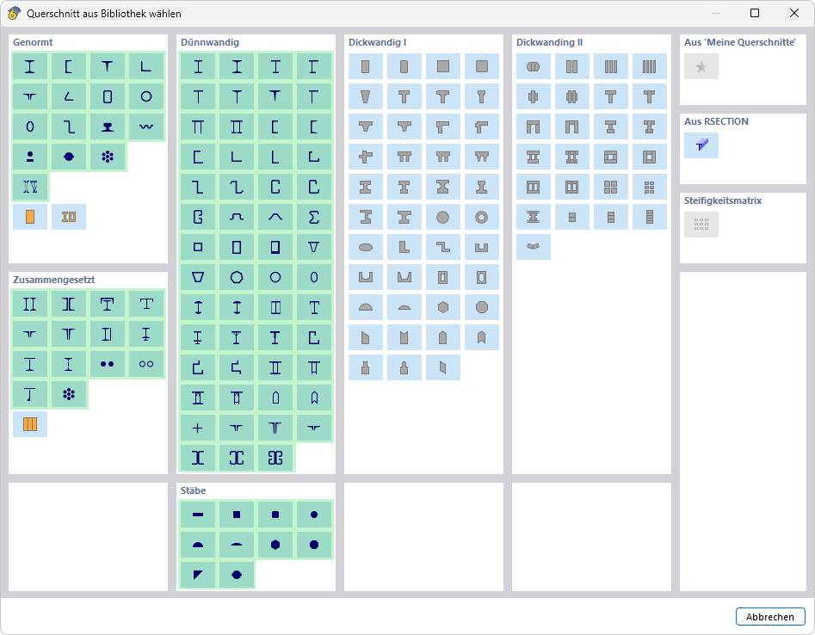Pick the thin-walled polygon section in Dünnwandig
Viewport: 815px width, 635px height.
coord(237,277)
